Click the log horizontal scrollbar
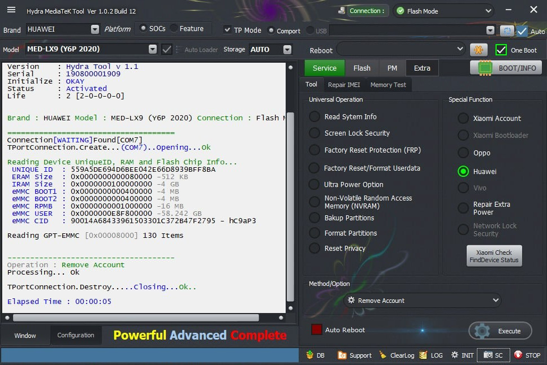This screenshot has width=547, height=365. coord(136,318)
